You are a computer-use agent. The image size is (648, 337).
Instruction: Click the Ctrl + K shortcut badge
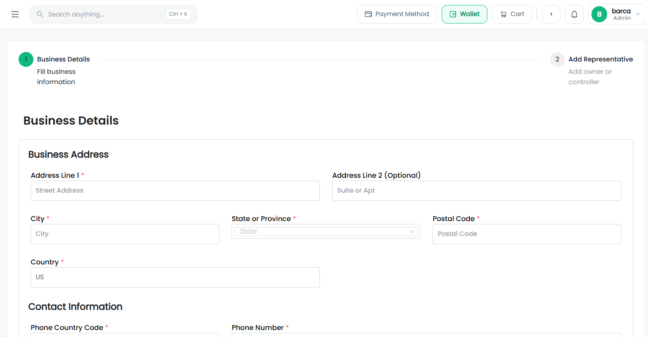(x=178, y=14)
